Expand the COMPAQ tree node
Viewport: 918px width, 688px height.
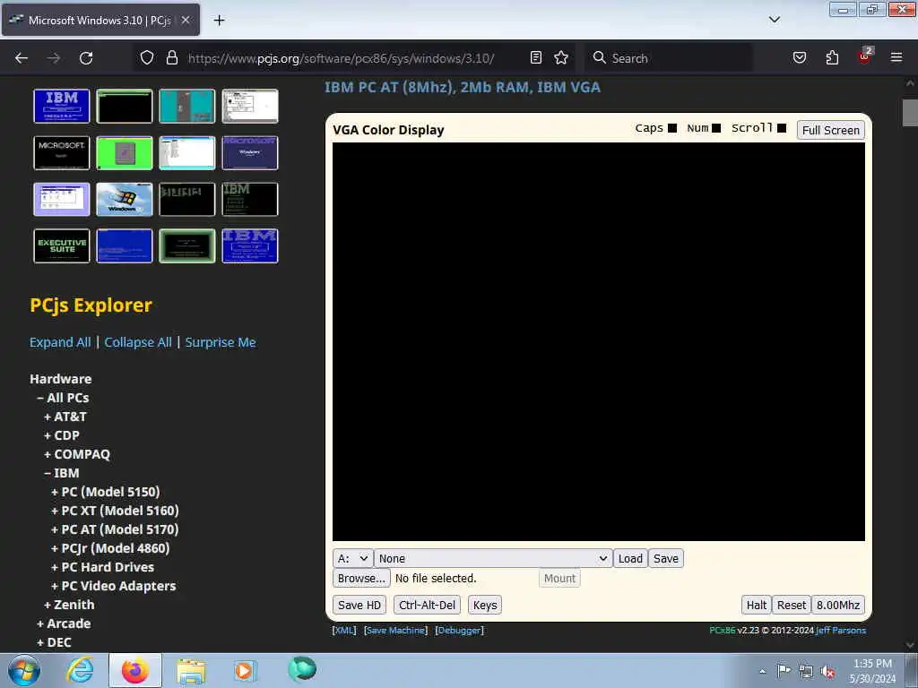coord(77,454)
